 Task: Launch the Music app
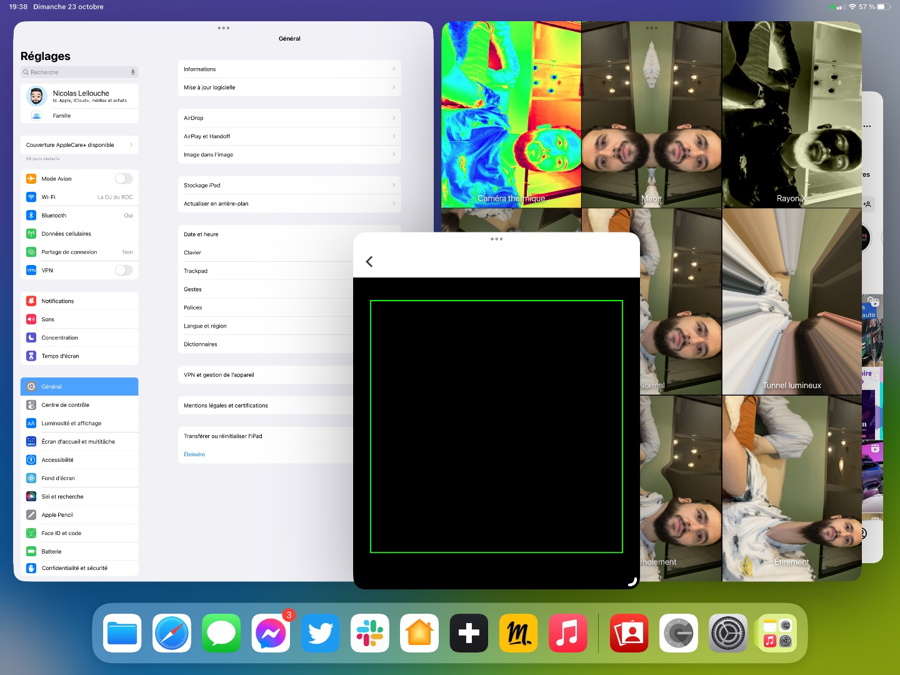click(x=567, y=633)
